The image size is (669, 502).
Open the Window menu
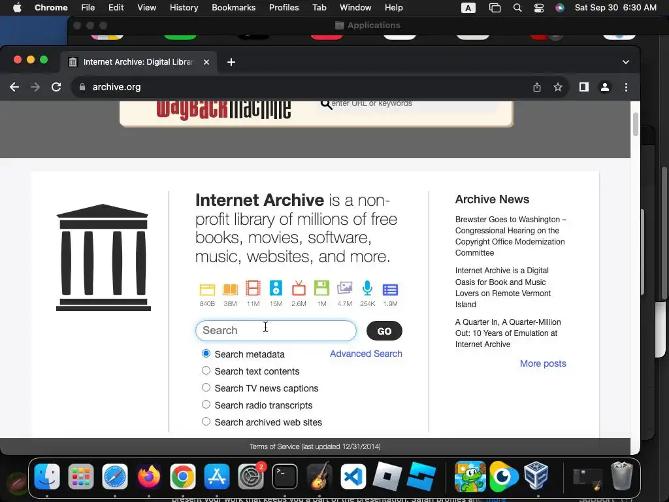pyautogui.click(x=355, y=8)
